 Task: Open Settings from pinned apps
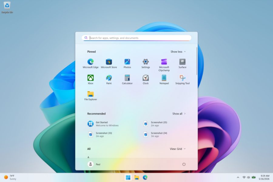point(146,64)
